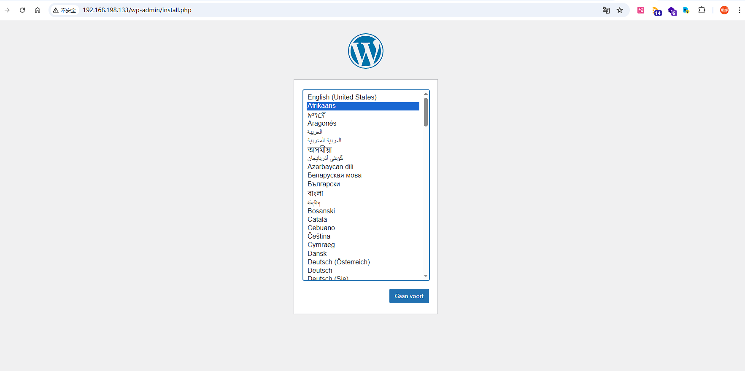745x371 pixels.
Task: Click the language list scrollbar thumb
Action: (x=426, y=112)
